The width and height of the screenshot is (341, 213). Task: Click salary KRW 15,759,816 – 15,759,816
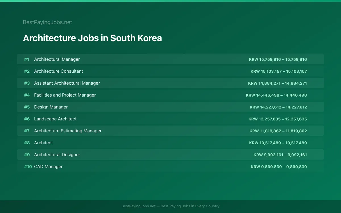(278, 59)
